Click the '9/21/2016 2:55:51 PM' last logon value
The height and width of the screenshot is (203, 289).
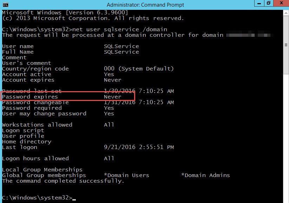pyautogui.click(x=139, y=147)
